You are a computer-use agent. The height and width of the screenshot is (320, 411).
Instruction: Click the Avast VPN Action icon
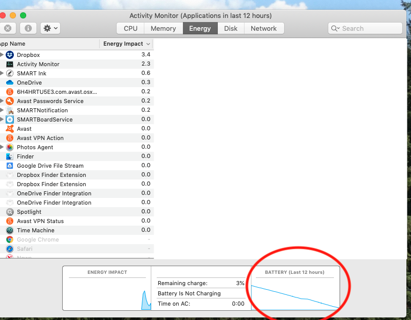[10, 138]
